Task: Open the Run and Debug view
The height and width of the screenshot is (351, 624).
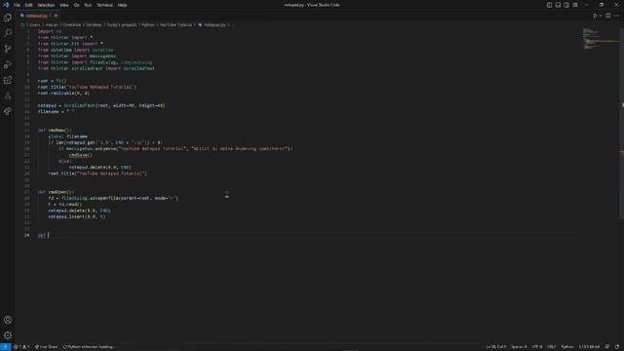Action: click(x=8, y=64)
